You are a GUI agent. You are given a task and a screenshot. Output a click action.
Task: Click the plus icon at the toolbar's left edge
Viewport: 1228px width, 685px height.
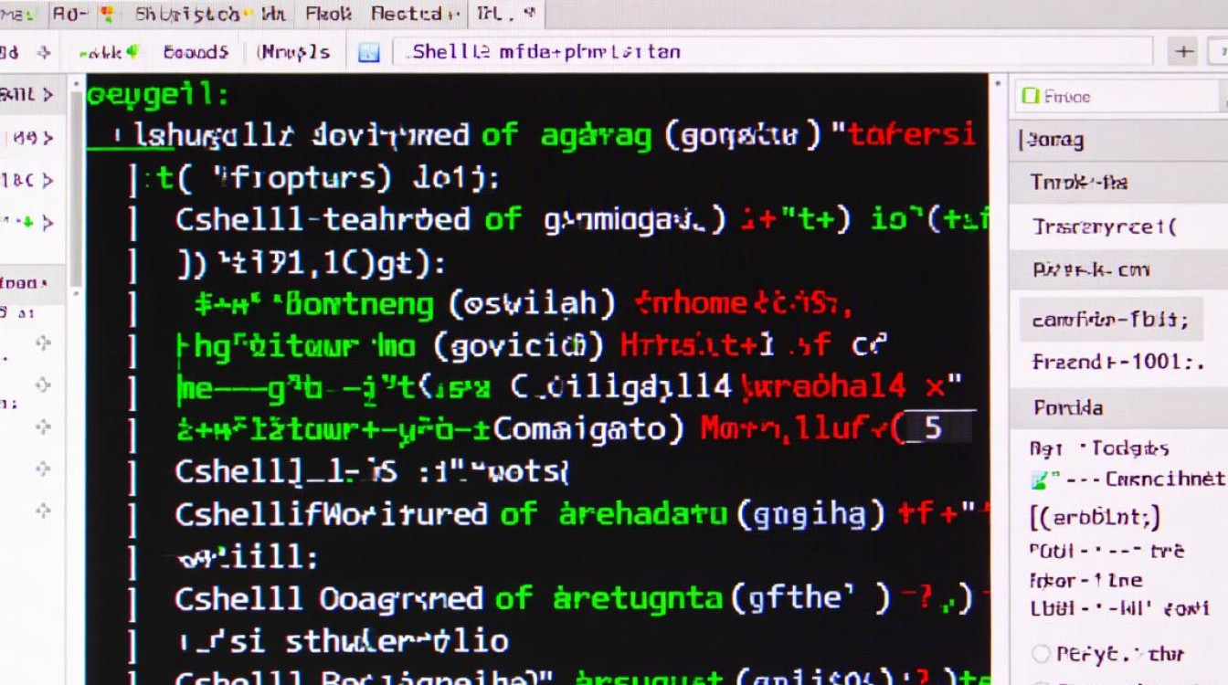(43, 52)
